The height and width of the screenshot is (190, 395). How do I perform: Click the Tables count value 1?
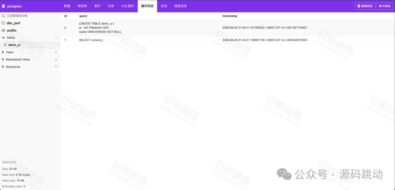pyautogui.click(x=56, y=38)
